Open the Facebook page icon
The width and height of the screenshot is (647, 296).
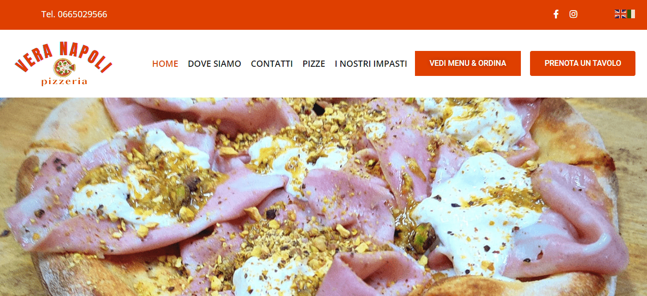tap(556, 14)
